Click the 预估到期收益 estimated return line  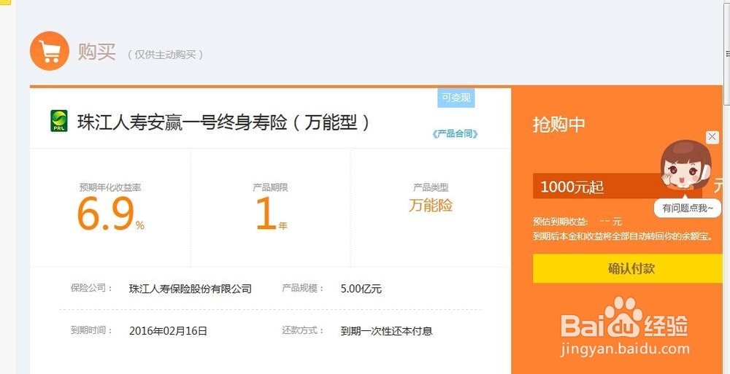pos(577,222)
